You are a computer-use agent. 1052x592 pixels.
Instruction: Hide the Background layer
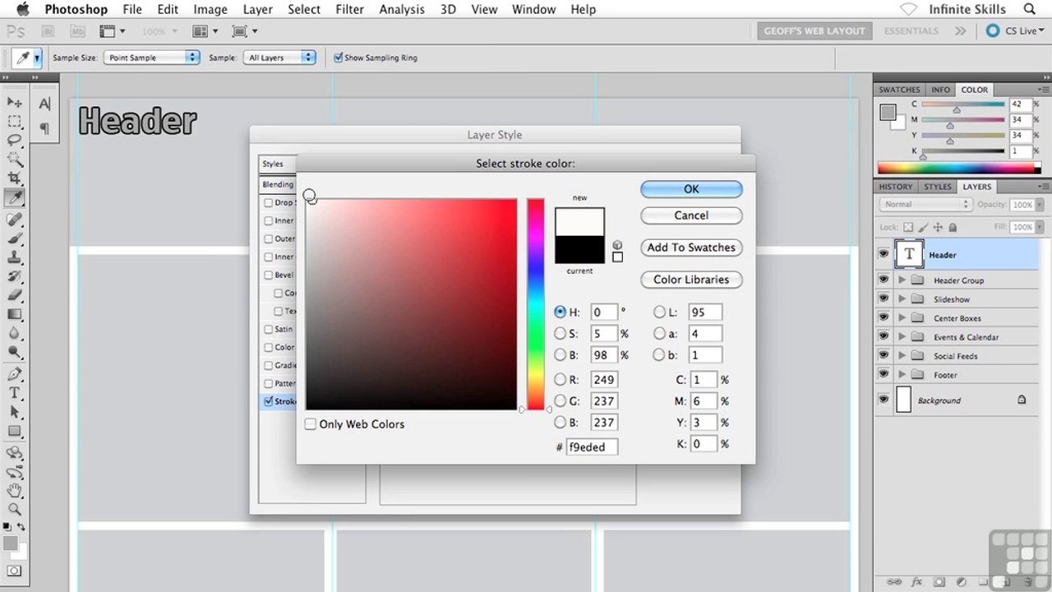tap(884, 400)
